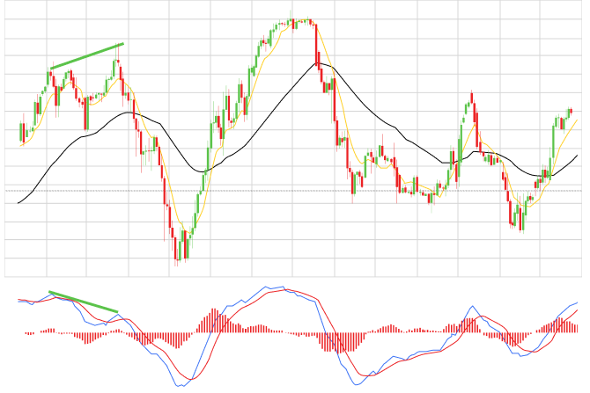The height and width of the screenshot is (393, 590).
Task: Click the second MACD trough's lowest point
Action: point(359,384)
